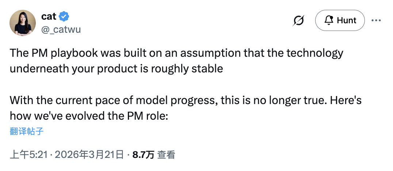Click the word "Here's" in the post

(346, 100)
